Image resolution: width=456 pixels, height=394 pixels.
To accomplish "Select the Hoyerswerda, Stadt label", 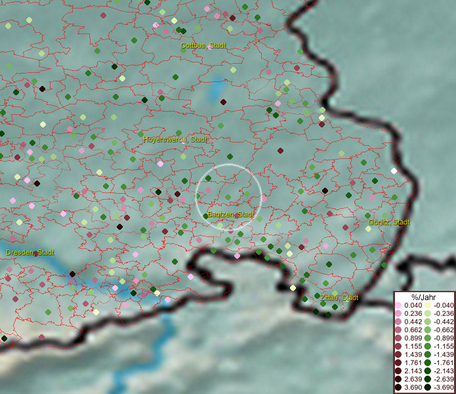I will [x=175, y=139].
